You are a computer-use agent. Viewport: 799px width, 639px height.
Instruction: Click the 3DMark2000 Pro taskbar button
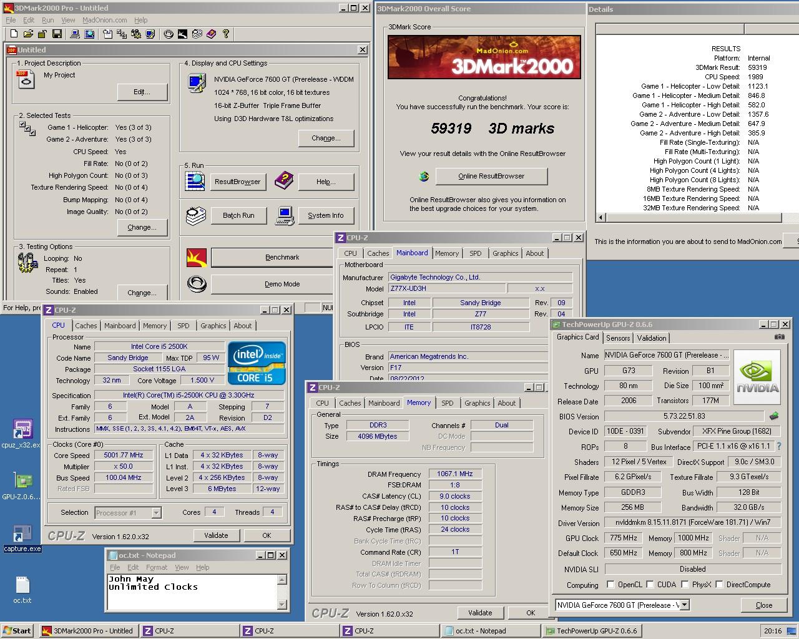click(x=89, y=631)
